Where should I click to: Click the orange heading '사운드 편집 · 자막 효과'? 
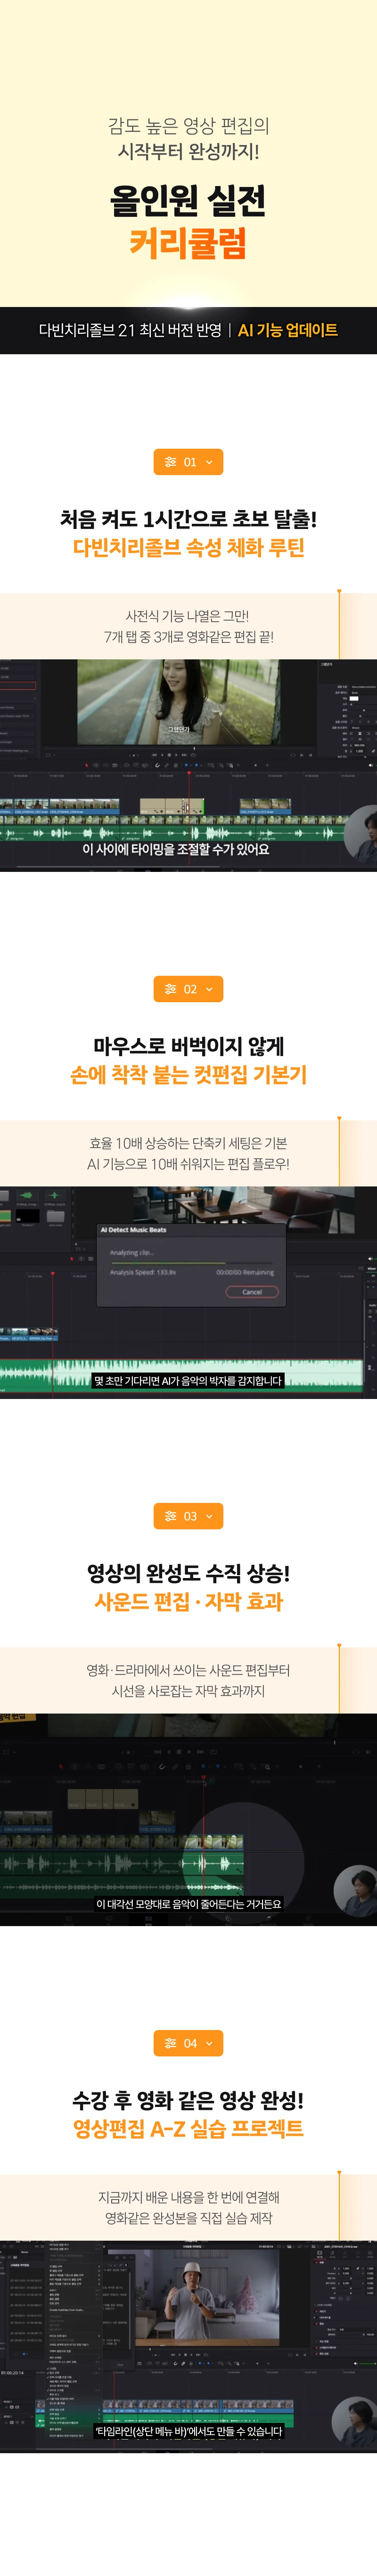pyautogui.click(x=188, y=1602)
